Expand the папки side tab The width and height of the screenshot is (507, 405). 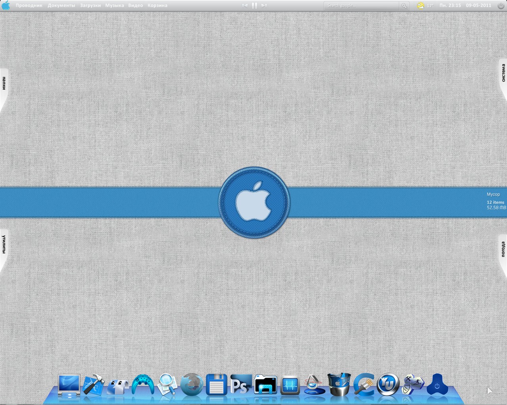[4, 83]
